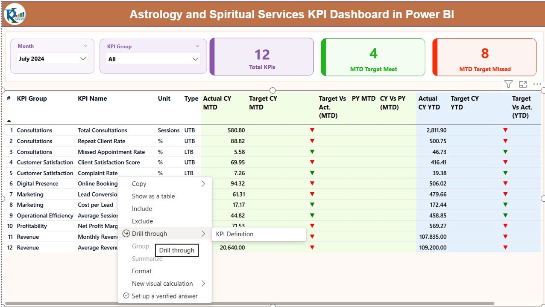Click the filter icon above the table
This screenshot has height=307, width=545.
tap(508, 84)
